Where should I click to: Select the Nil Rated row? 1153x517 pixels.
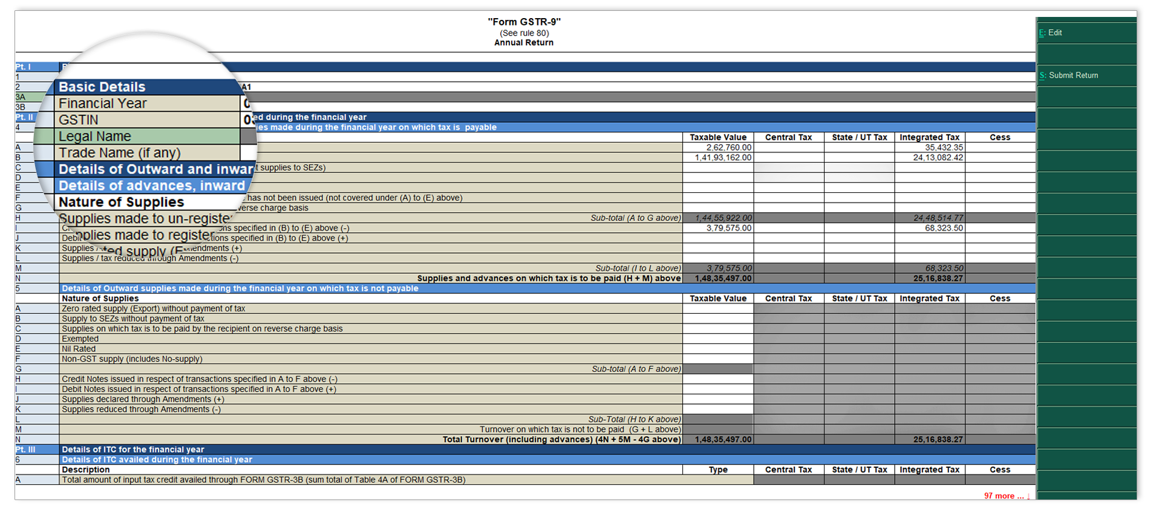pos(370,349)
